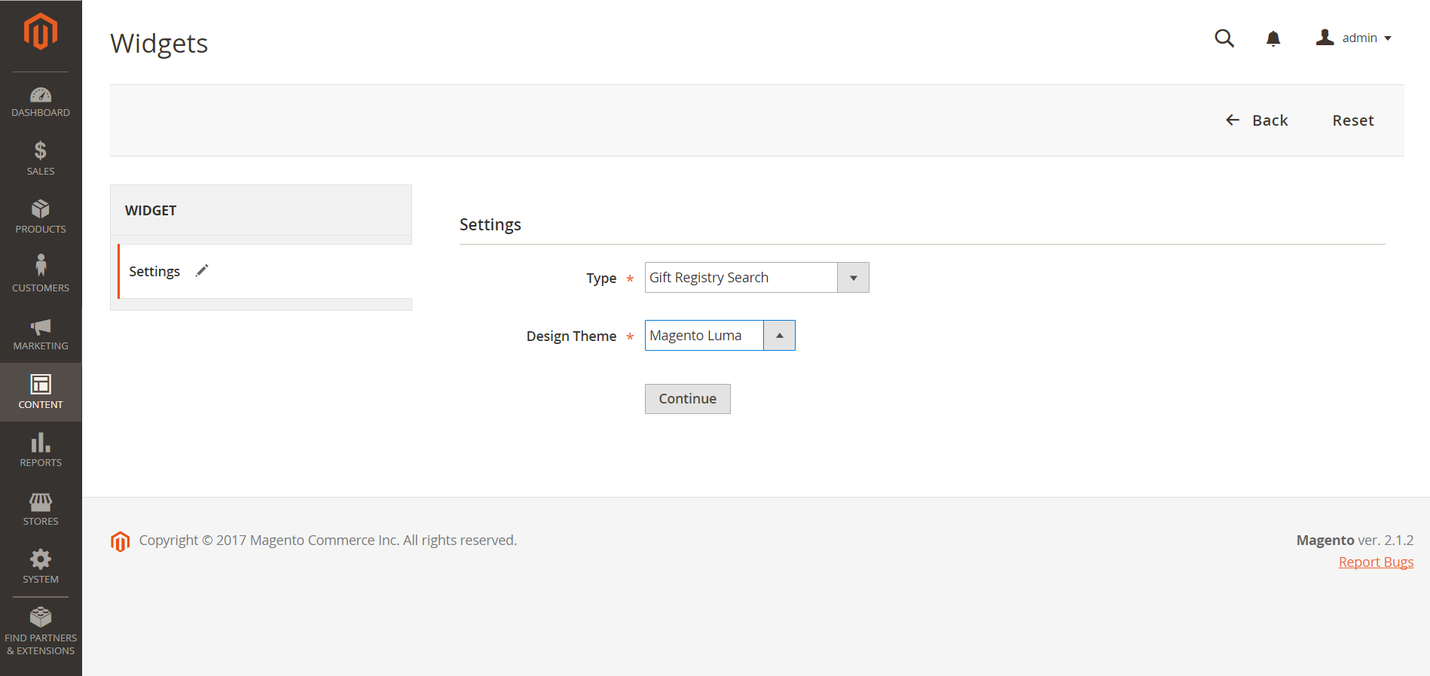1430x676 pixels.
Task: Open the Content menu
Action: [x=41, y=392]
